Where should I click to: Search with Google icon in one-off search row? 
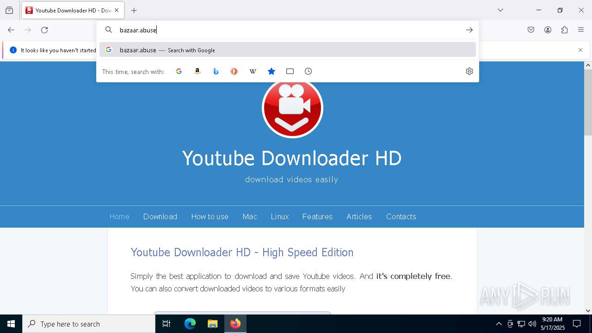coord(179,71)
